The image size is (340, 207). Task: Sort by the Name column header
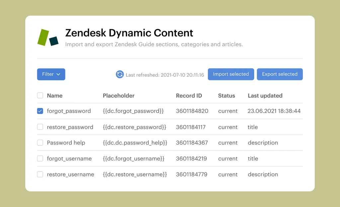(55, 96)
